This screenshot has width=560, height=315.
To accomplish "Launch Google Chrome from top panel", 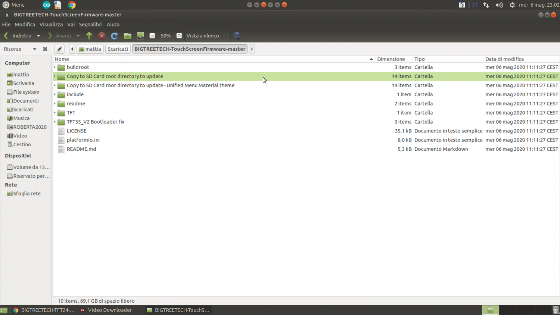I will [72, 5].
